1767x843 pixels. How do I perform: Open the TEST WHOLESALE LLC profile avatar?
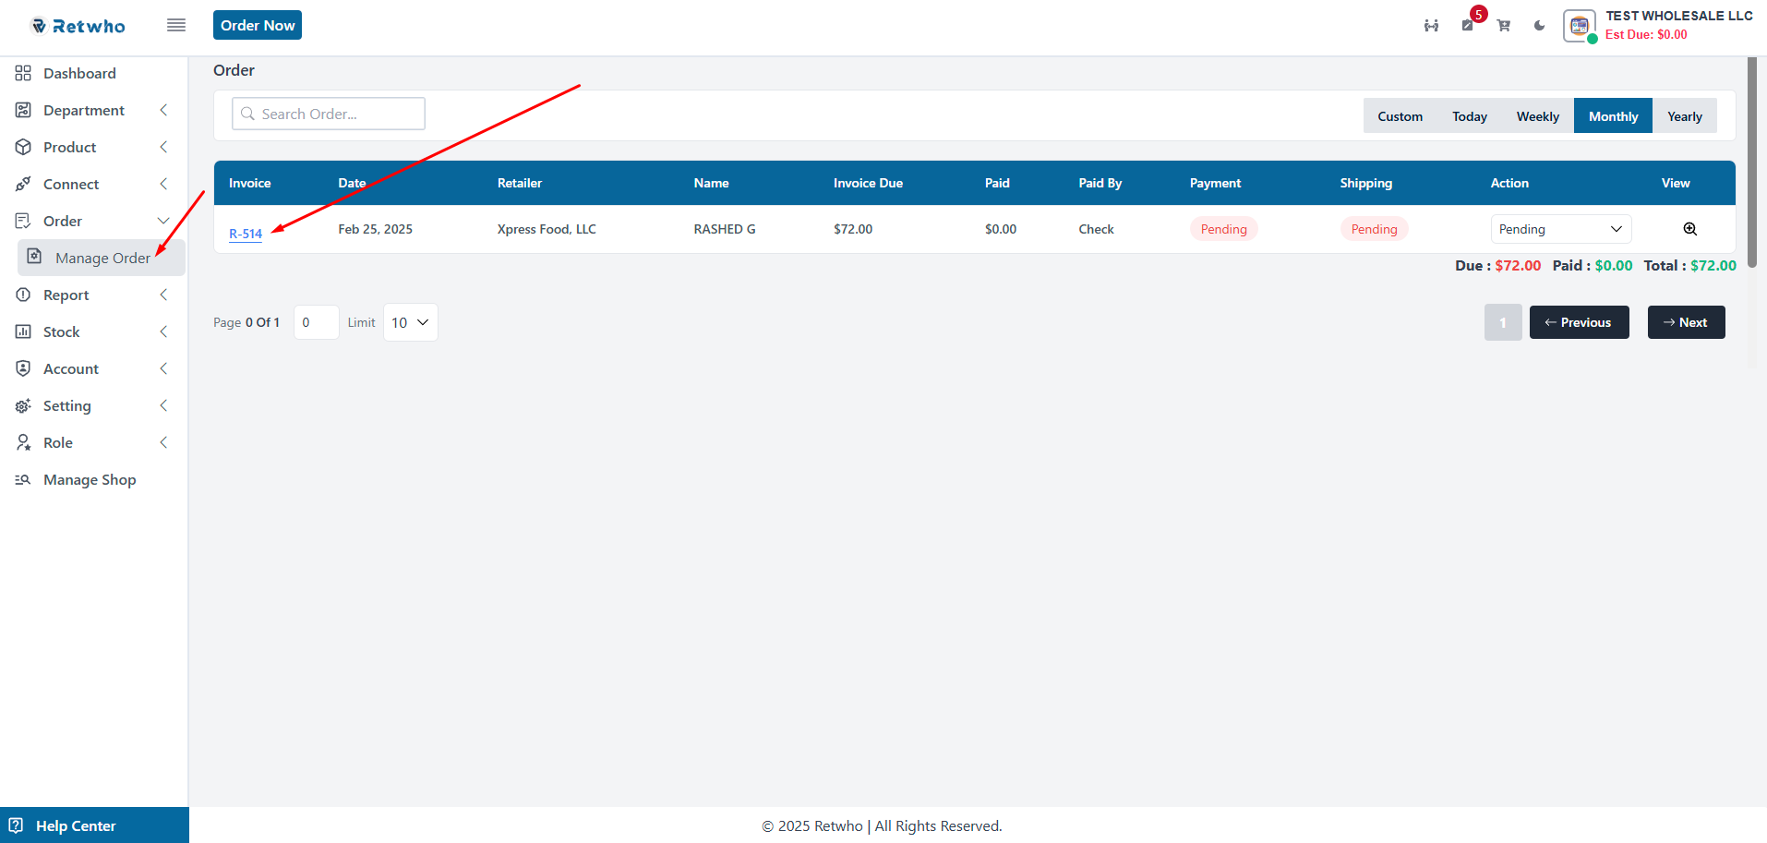pyautogui.click(x=1580, y=26)
